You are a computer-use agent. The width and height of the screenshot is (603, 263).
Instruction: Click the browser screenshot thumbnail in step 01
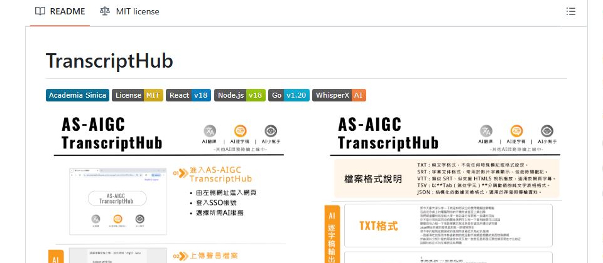(x=117, y=201)
